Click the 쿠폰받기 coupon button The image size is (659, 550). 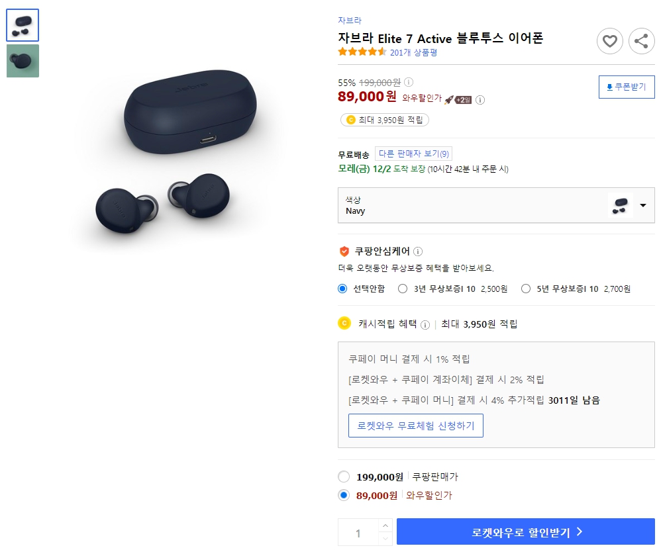(626, 87)
